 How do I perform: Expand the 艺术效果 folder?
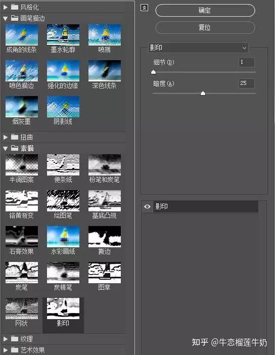point(6,350)
